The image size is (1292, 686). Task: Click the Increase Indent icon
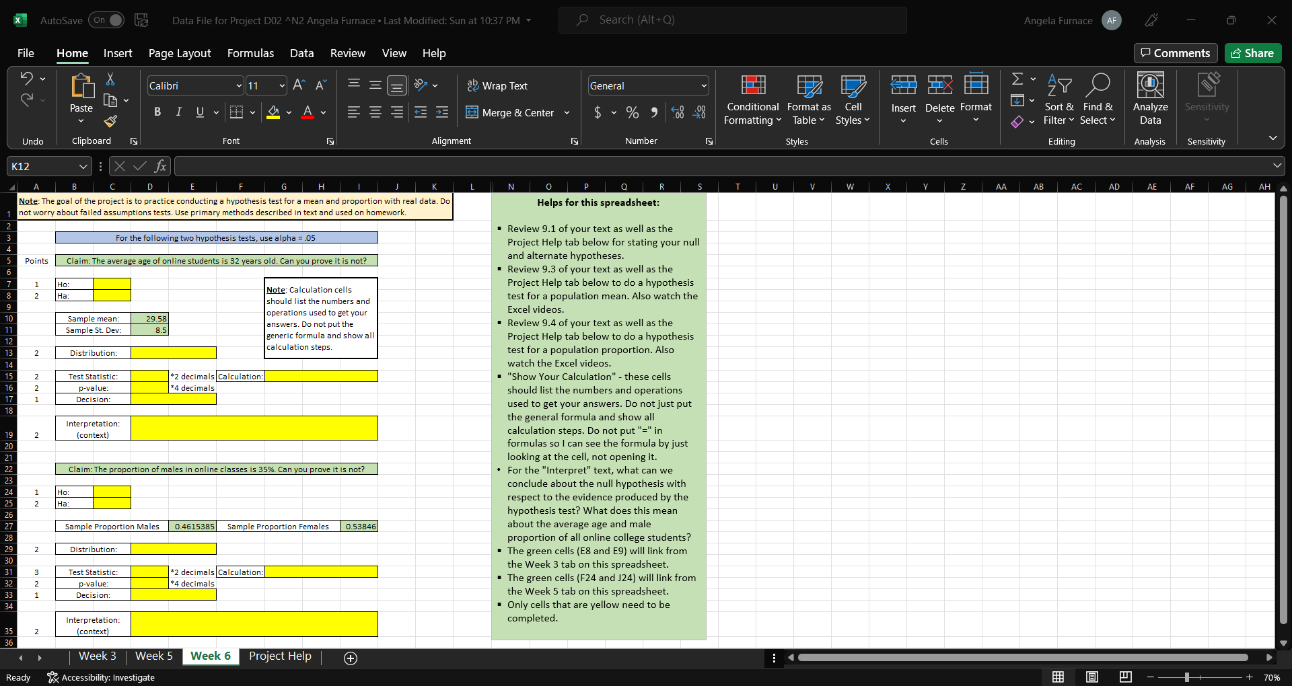(442, 113)
